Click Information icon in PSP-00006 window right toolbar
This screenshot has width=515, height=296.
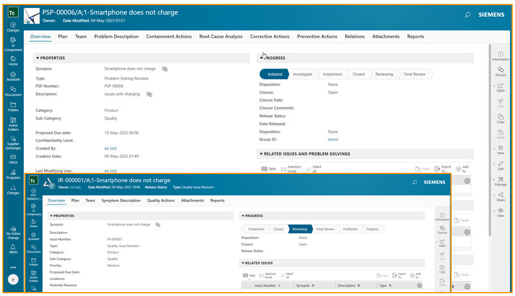pyautogui.click(x=500, y=56)
